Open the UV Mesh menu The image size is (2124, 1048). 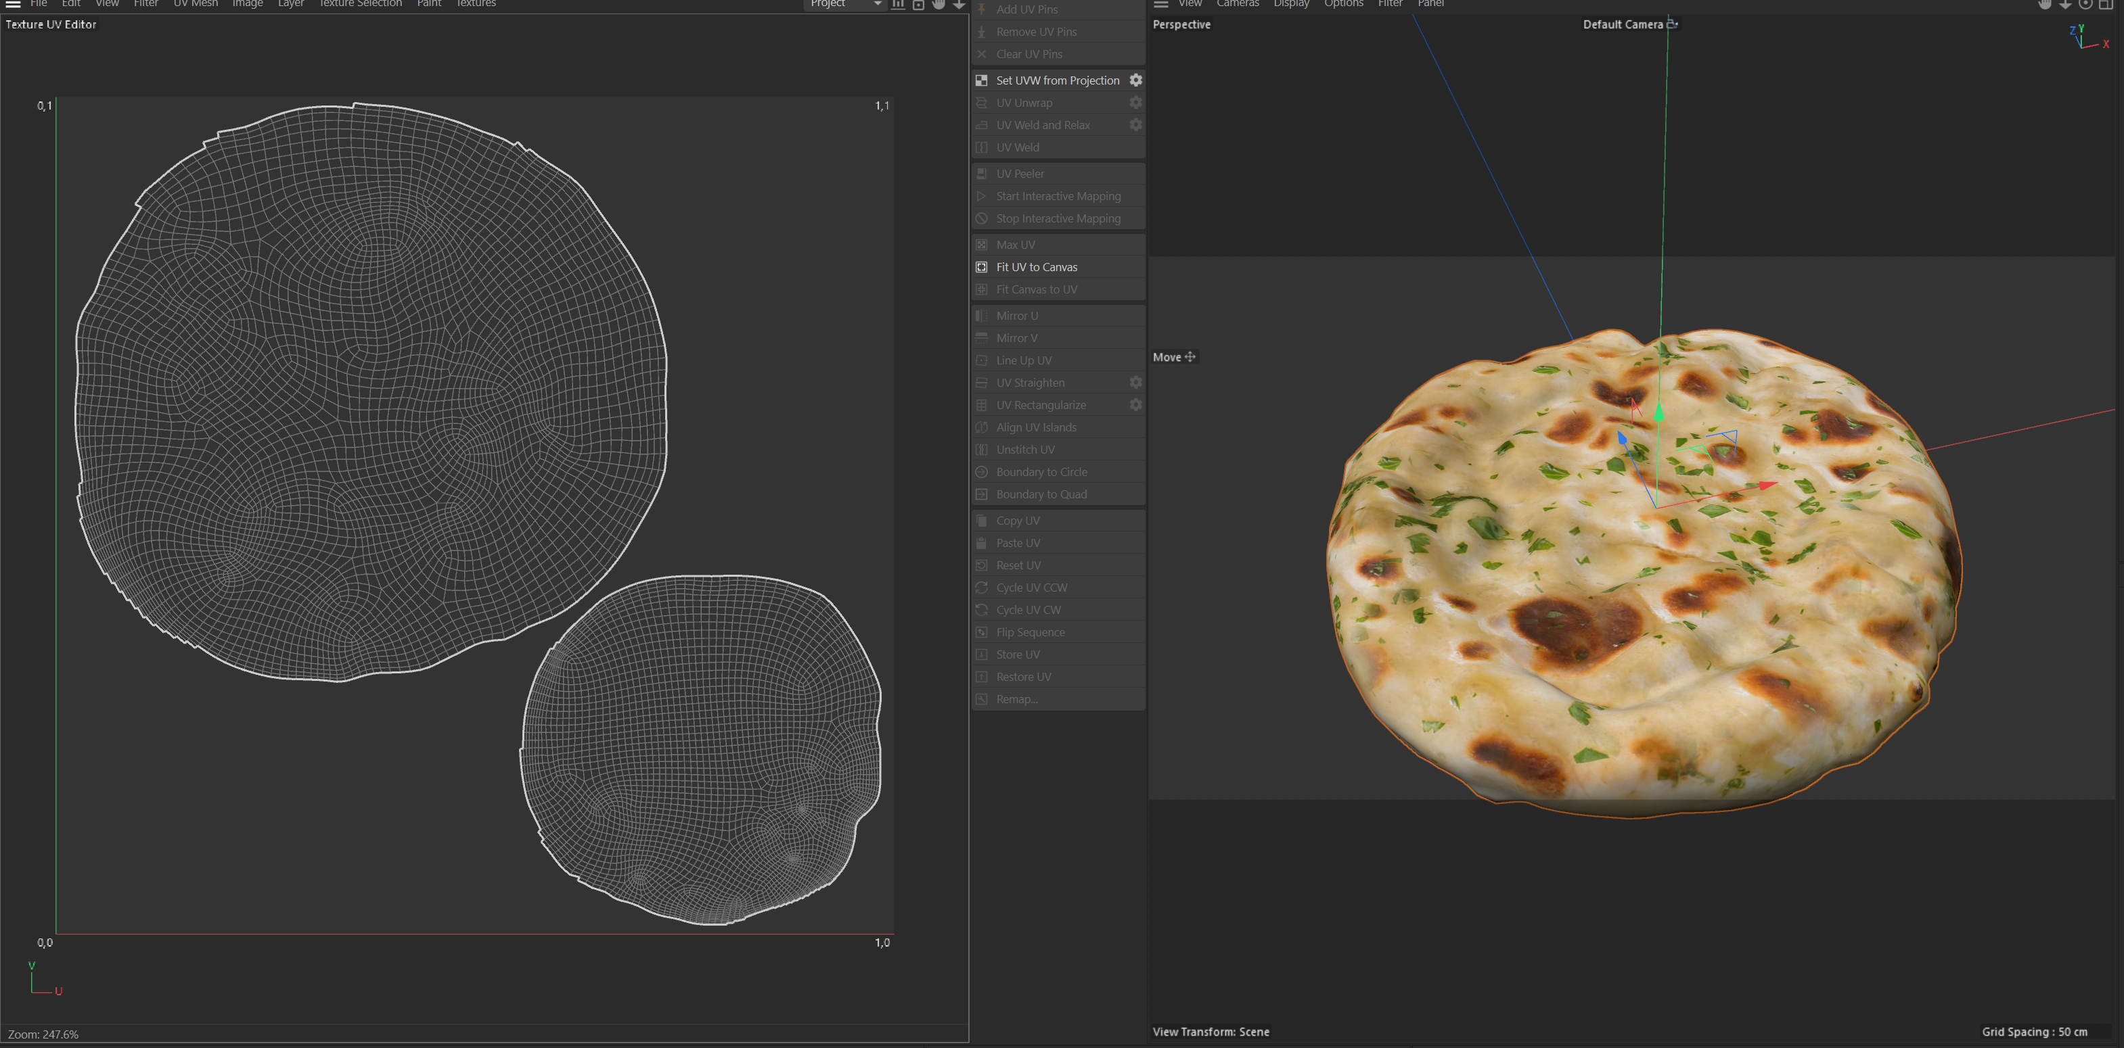[196, 4]
